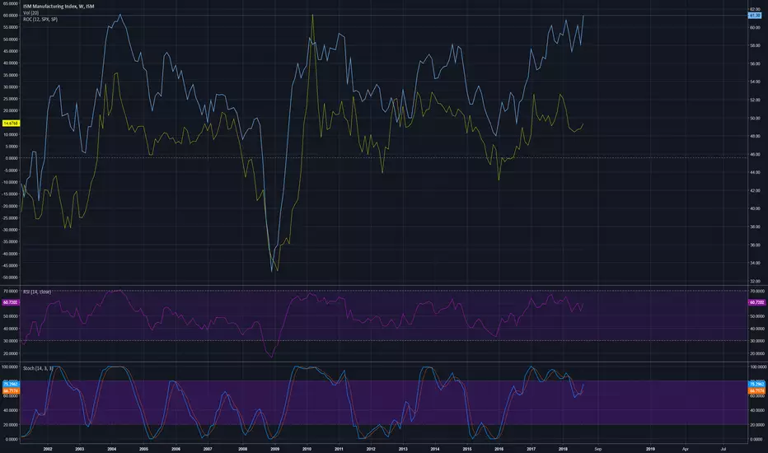Viewport: 768px width, 453px height.
Task: Click the 2007 label on time axis
Action: click(x=208, y=449)
